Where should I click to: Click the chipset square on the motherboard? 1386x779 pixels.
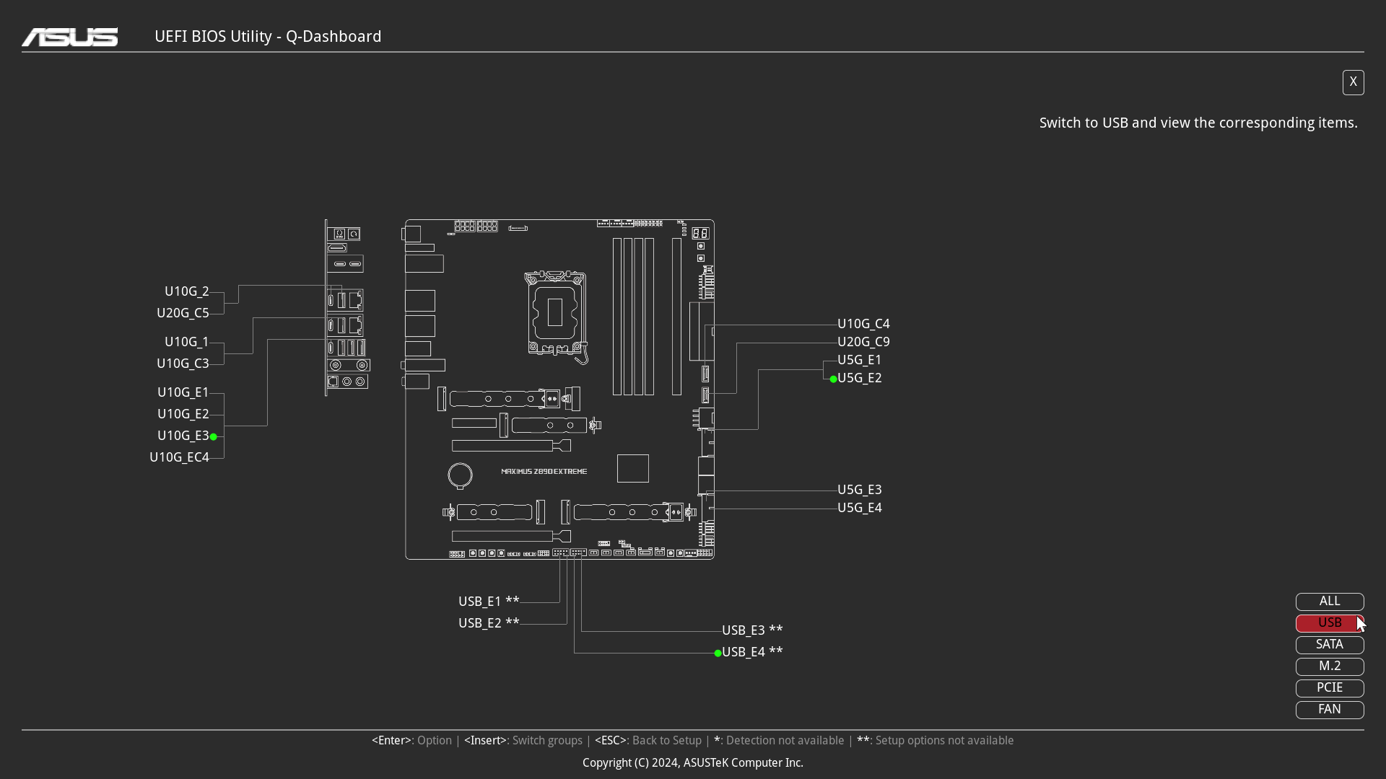pos(633,469)
